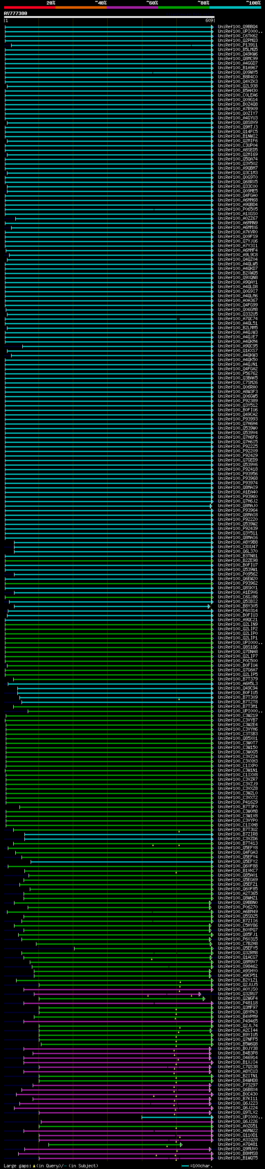265x1169 pixels.
Task: Select the UniRef100_B2ZE98 label
Action: (238, 561)
